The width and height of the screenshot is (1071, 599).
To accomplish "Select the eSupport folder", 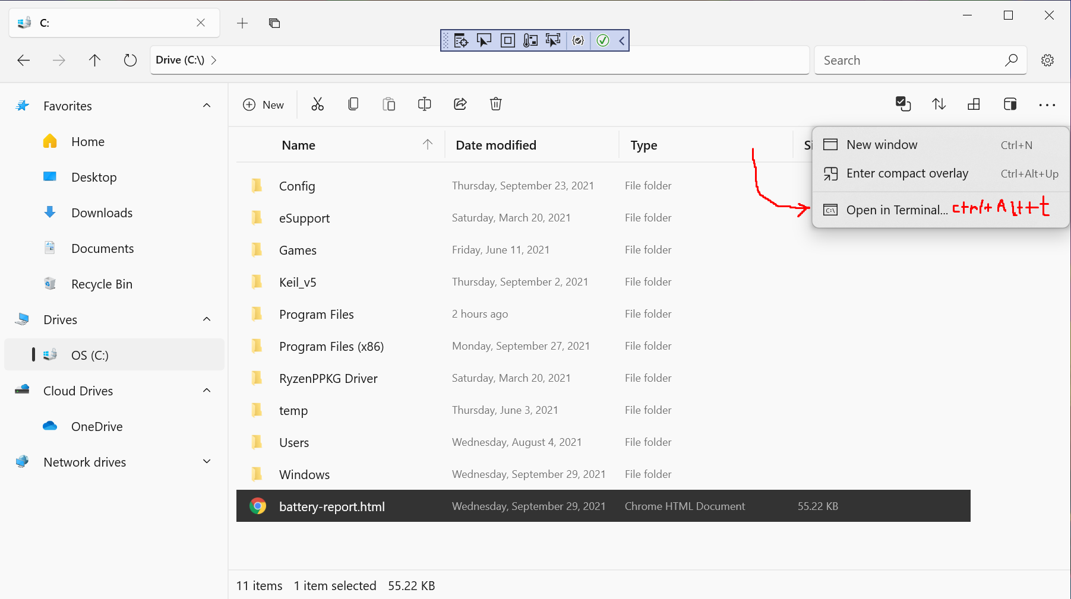I will tap(604, 218).
